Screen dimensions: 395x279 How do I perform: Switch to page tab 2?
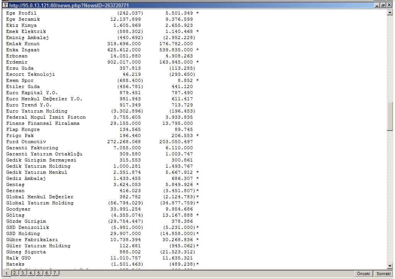click(x=15, y=273)
